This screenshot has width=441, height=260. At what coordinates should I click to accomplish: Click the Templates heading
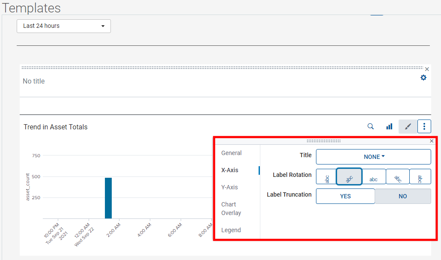point(31,8)
